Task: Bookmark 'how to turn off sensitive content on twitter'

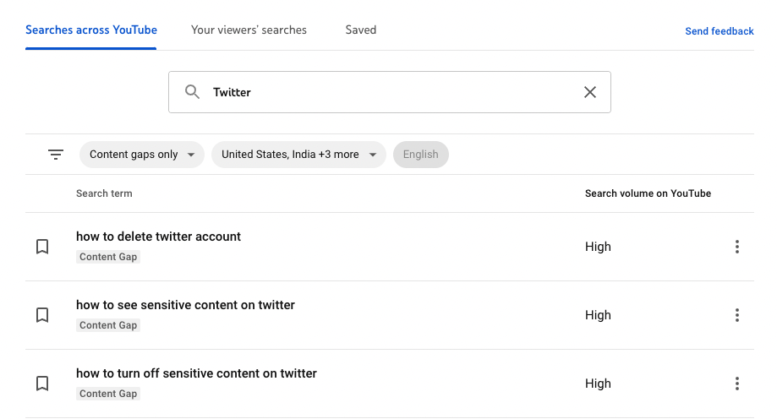Action: [42, 384]
